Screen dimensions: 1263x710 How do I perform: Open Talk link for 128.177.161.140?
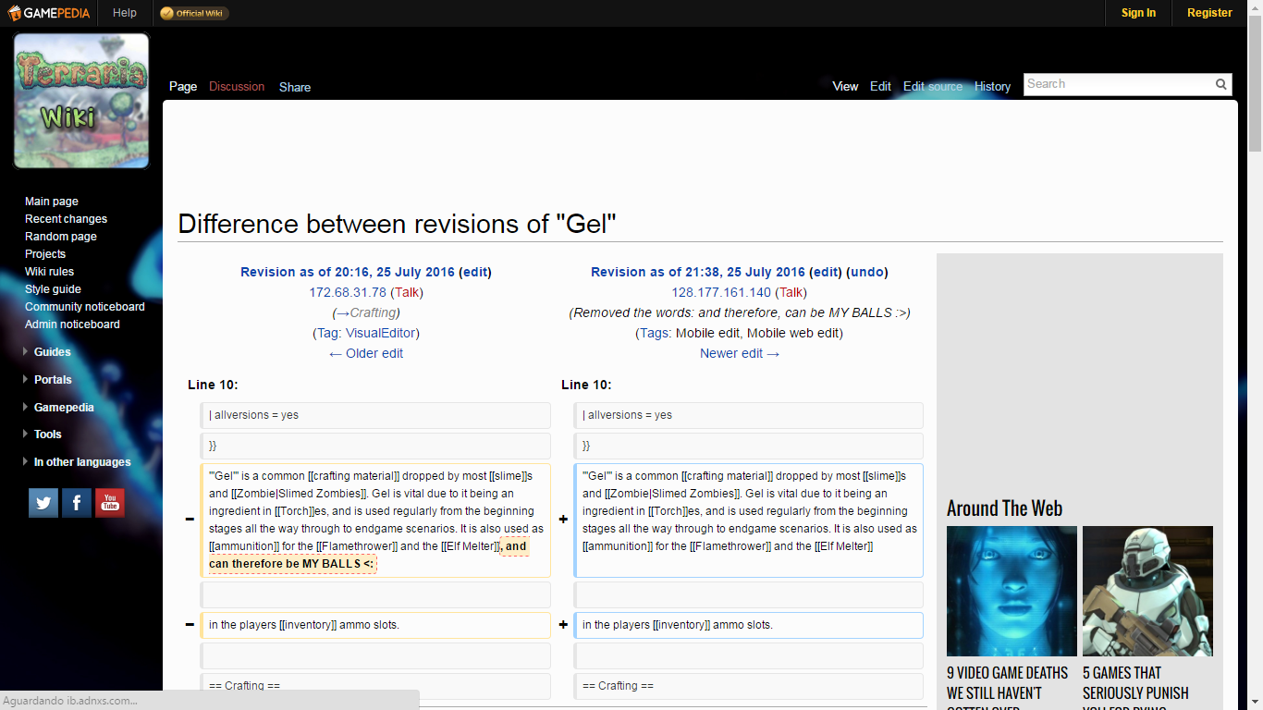[792, 292]
